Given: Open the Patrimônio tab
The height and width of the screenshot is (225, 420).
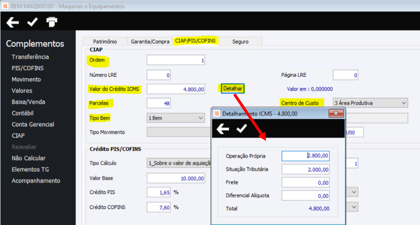Looking at the screenshot, I should tap(105, 41).
